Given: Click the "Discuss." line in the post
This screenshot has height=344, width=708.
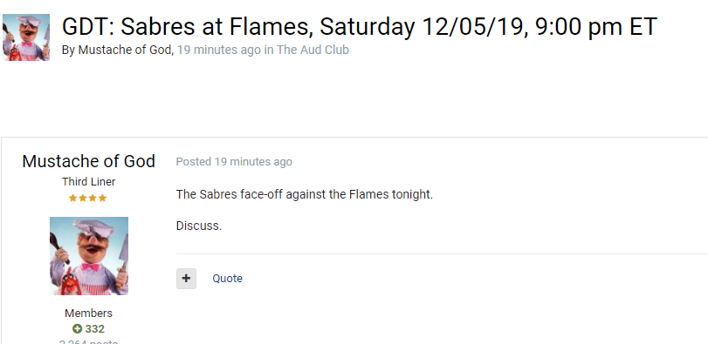Looking at the screenshot, I should point(199,226).
